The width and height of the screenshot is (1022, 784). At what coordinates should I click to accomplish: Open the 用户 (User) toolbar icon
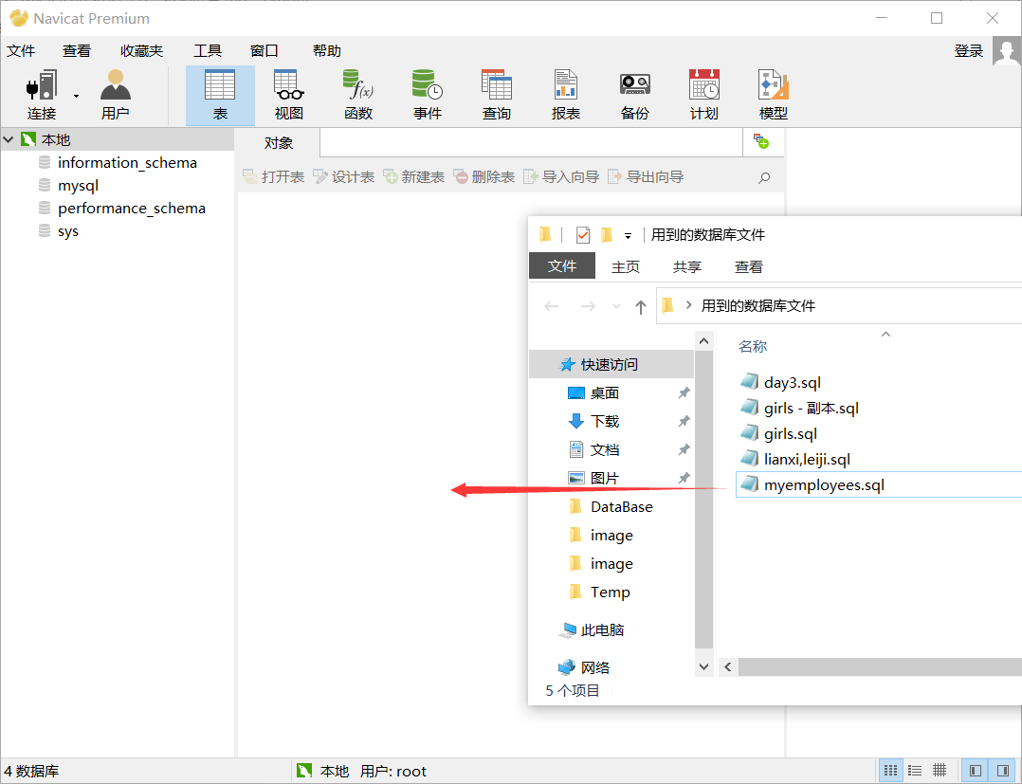(115, 95)
